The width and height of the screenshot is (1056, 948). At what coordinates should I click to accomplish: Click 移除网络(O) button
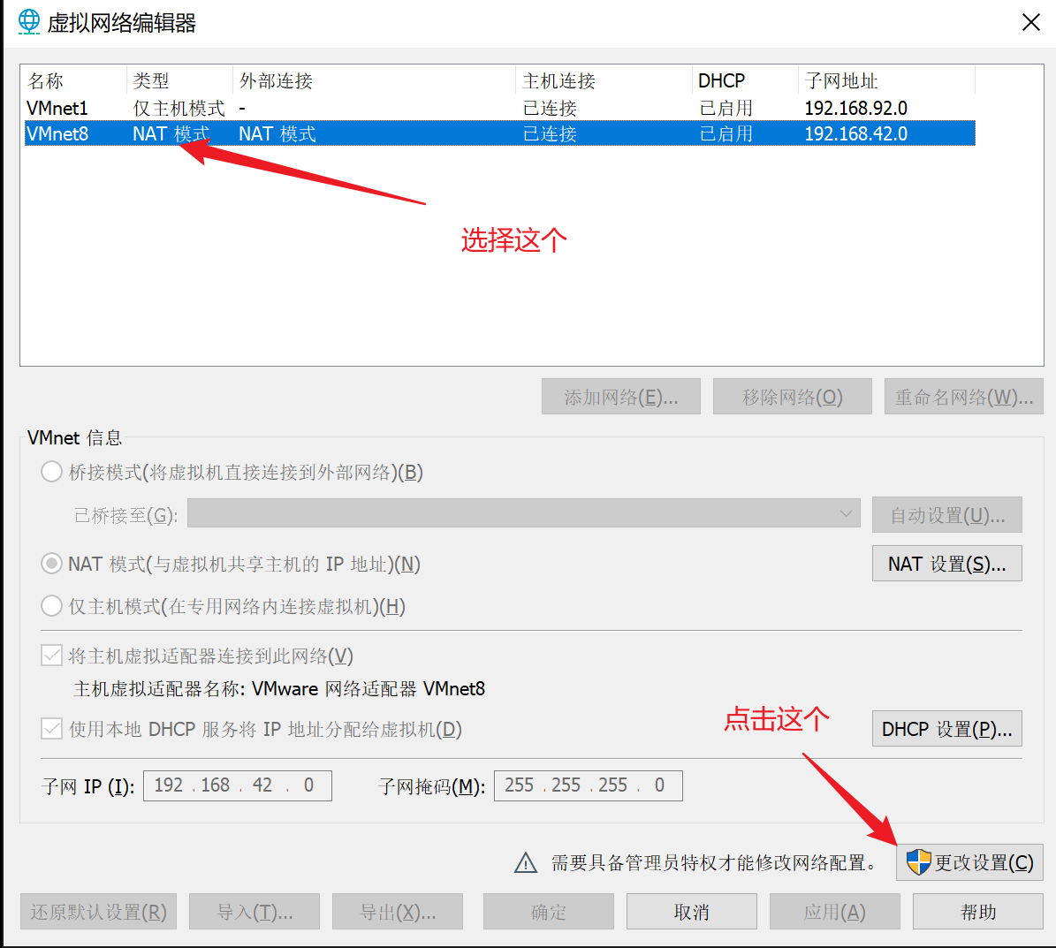click(x=792, y=397)
